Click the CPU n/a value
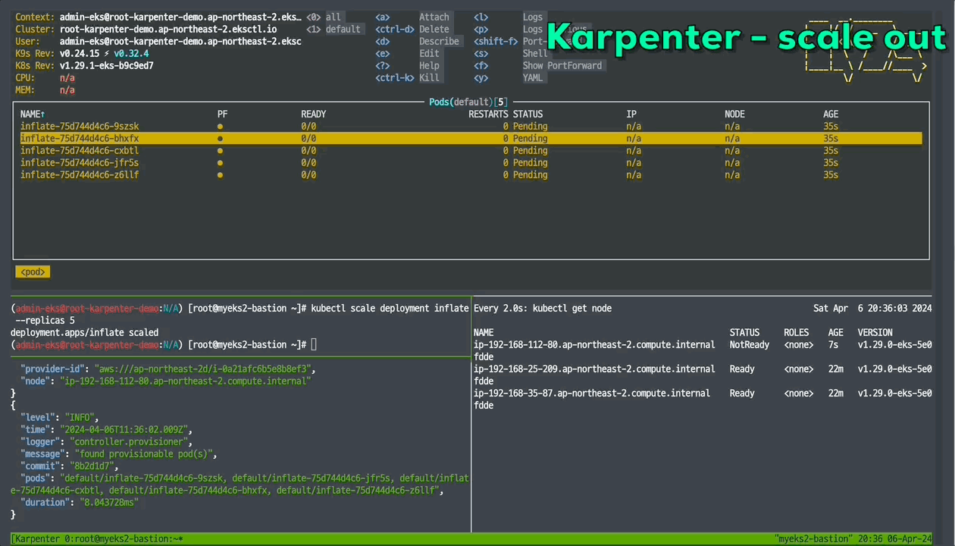Screen dimensions: 955x546 (x=67, y=77)
